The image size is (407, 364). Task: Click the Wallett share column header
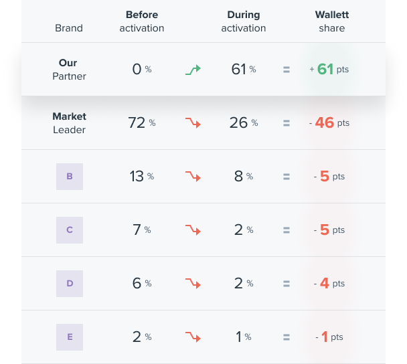click(x=332, y=21)
